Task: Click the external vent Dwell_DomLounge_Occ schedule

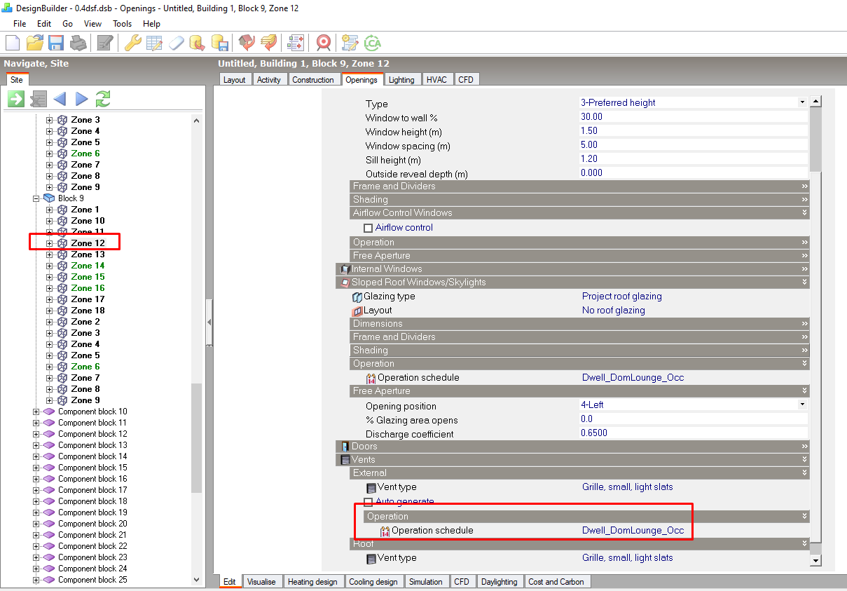Action: click(633, 531)
